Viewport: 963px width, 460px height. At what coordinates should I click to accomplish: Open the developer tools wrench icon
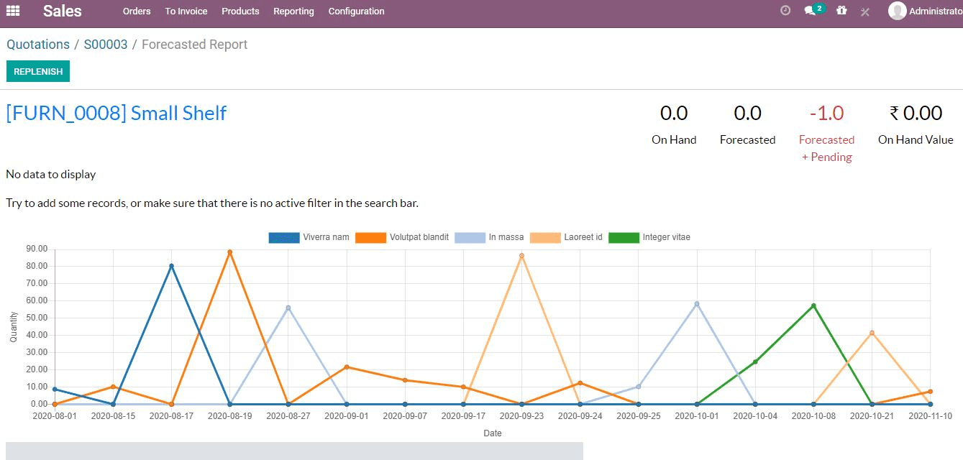pyautogui.click(x=865, y=11)
